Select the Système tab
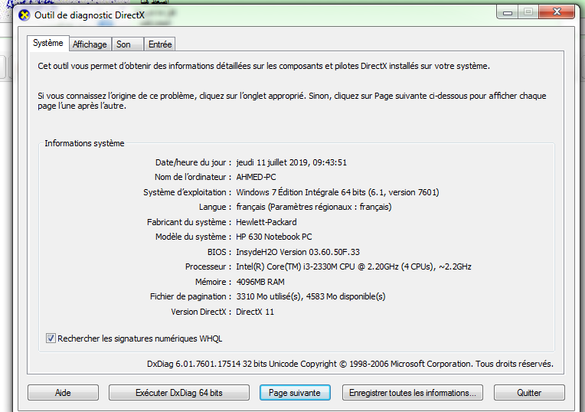Viewport: 585px width, 412px height. coord(48,44)
